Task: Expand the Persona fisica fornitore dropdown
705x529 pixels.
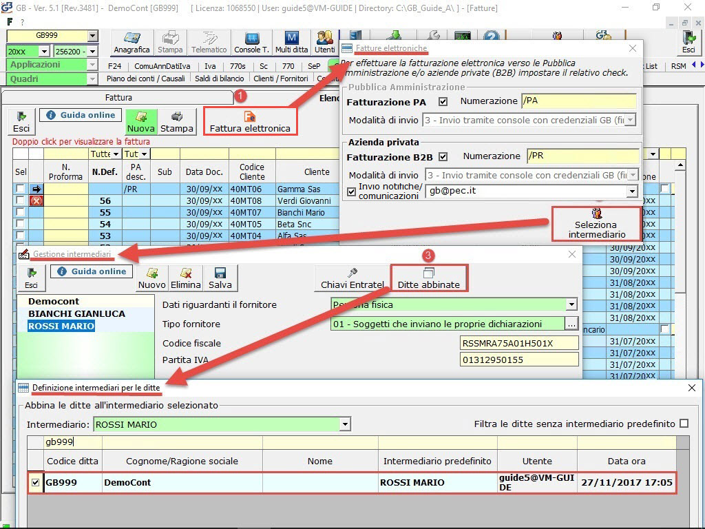Action: click(x=571, y=304)
